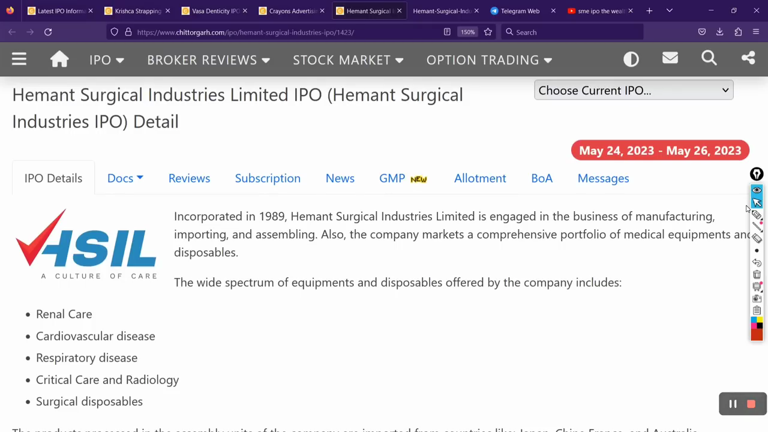Select the highlighter pen annotation tool

pyautogui.click(x=757, y=215)
